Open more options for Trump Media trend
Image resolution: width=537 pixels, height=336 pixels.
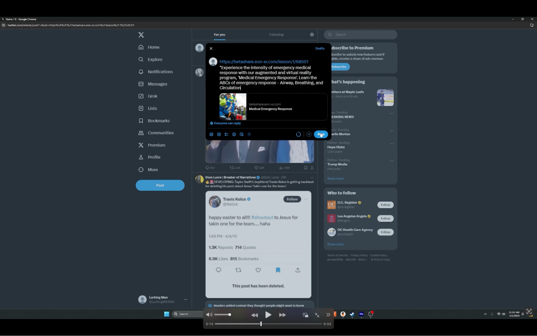(391, 161)
